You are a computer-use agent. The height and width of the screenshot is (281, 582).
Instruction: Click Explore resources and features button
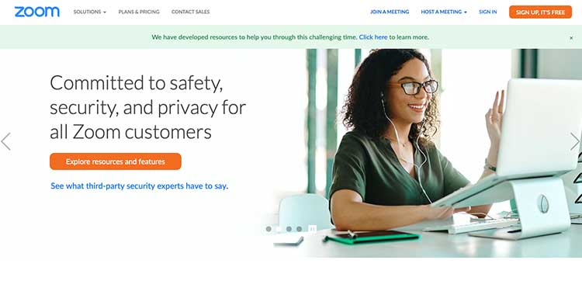pos(116,161)
